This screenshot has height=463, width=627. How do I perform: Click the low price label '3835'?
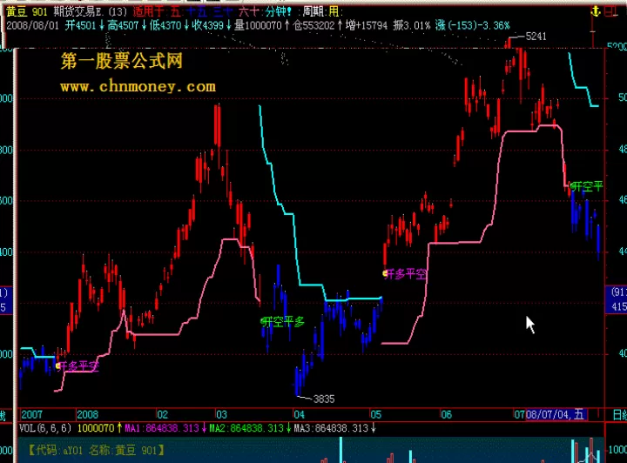[x=324, y=399]
